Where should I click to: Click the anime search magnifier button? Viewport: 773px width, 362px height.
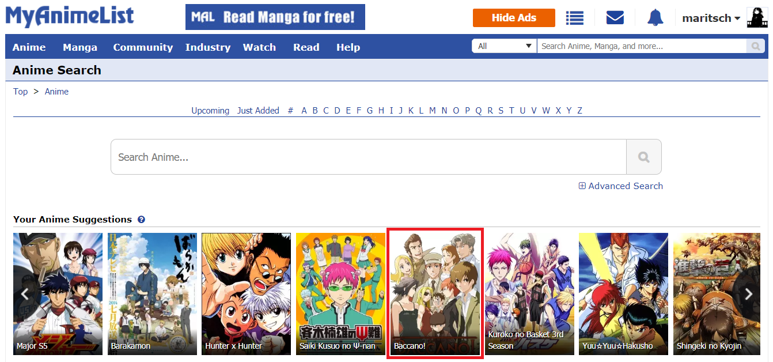pyautogui.click(x=644, y=157)
